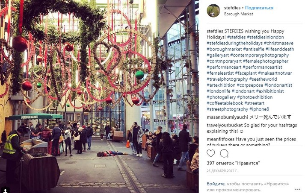
Task: Open the #stefdiesinlondon hashtag
Action: click(265, 37)
